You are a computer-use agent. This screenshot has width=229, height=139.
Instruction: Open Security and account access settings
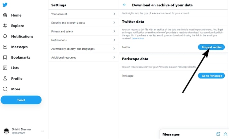coord(84,23)
